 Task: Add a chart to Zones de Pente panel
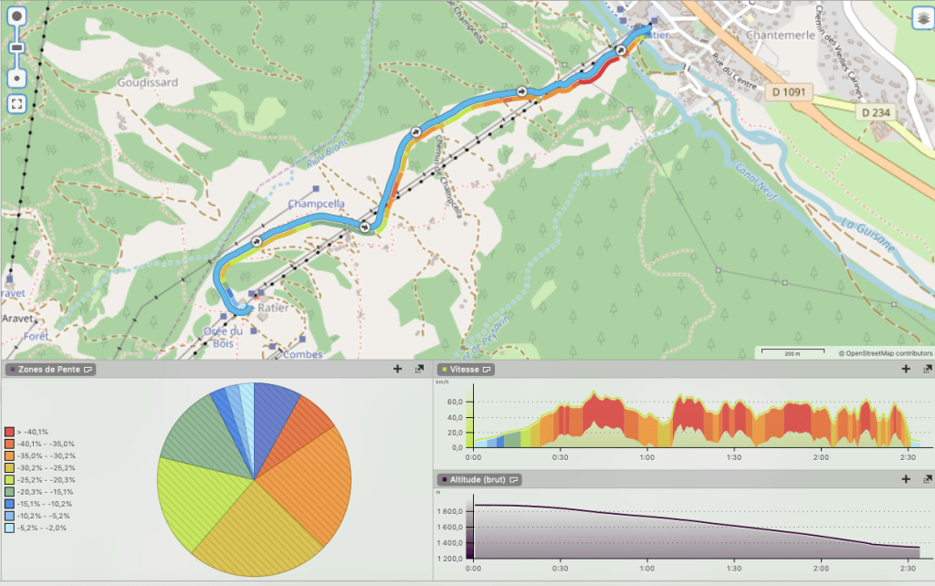(397, 370)
